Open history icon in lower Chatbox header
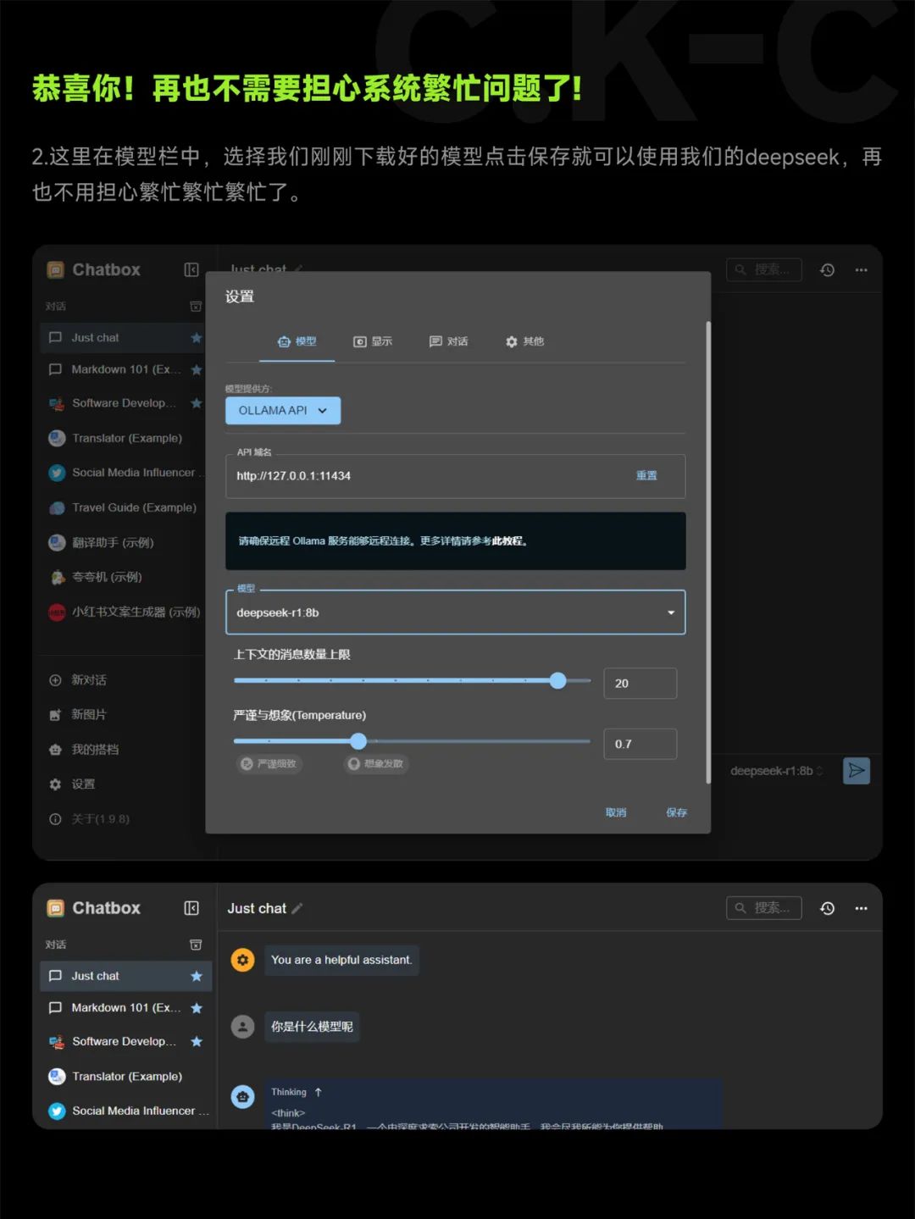This screenshot has width=915, height=1219. 828,908
